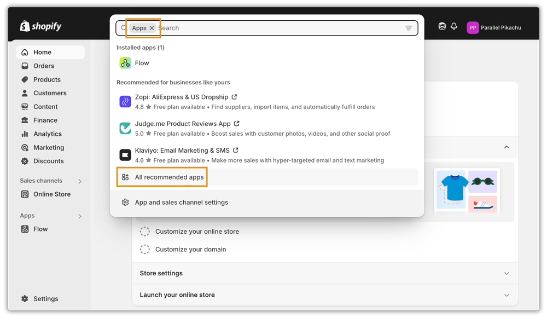
Task: Expand the Apps section in sidebar
Action: pos(80,216)
